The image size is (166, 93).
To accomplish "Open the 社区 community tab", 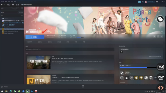I will point(17,5).
